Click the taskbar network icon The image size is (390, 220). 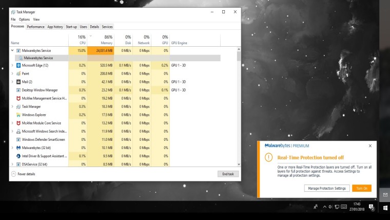(337, 207)
